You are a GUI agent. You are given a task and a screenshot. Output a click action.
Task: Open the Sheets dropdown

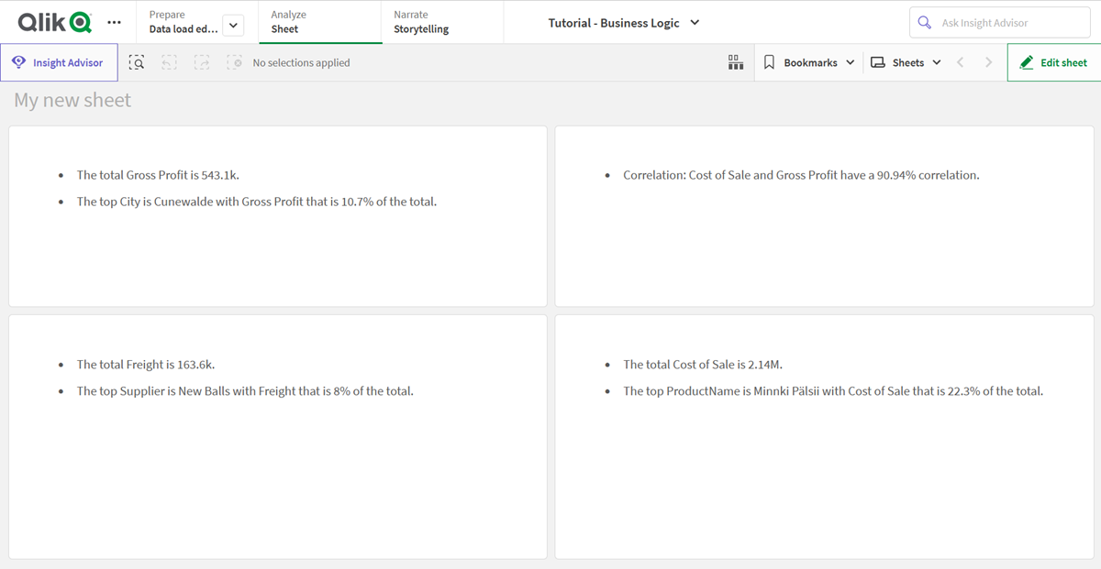(906, 62)
